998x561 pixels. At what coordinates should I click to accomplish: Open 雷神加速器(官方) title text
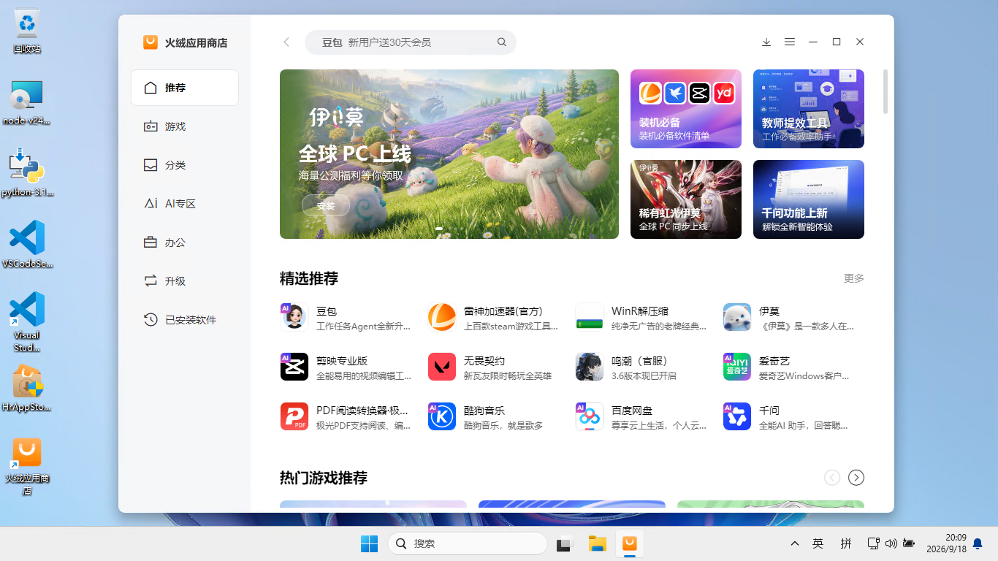pyautogui.click(x=503, y=311)
